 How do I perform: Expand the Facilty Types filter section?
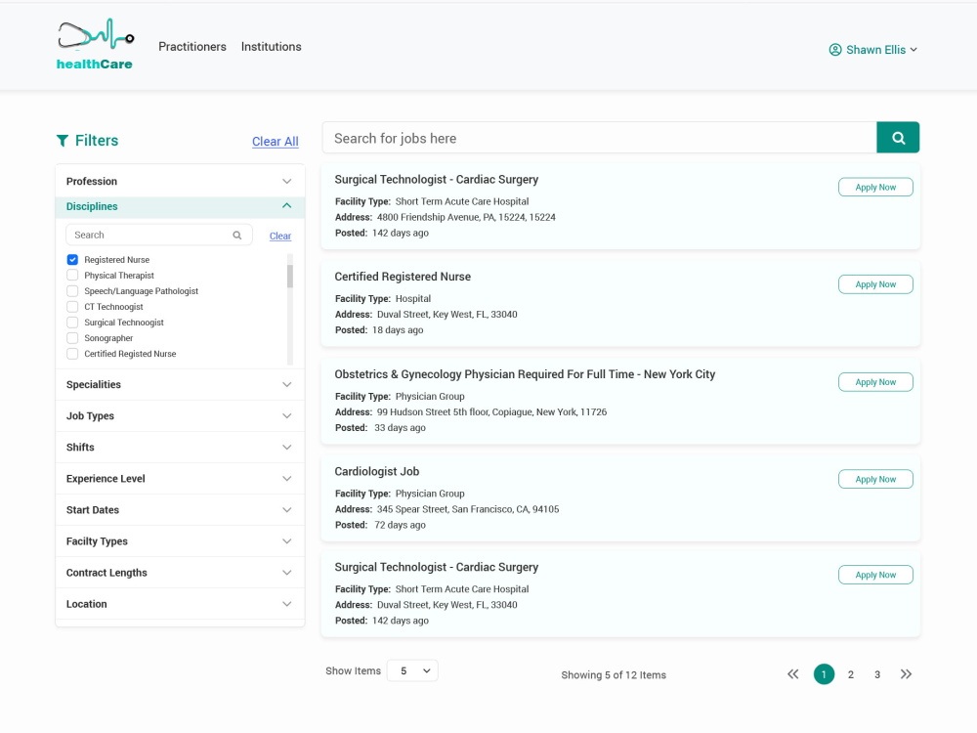tap(180, 541)
